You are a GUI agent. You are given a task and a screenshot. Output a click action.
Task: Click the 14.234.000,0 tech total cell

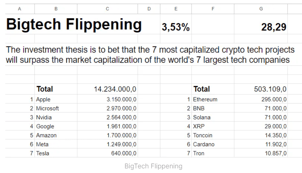click(x=115, y=89)
